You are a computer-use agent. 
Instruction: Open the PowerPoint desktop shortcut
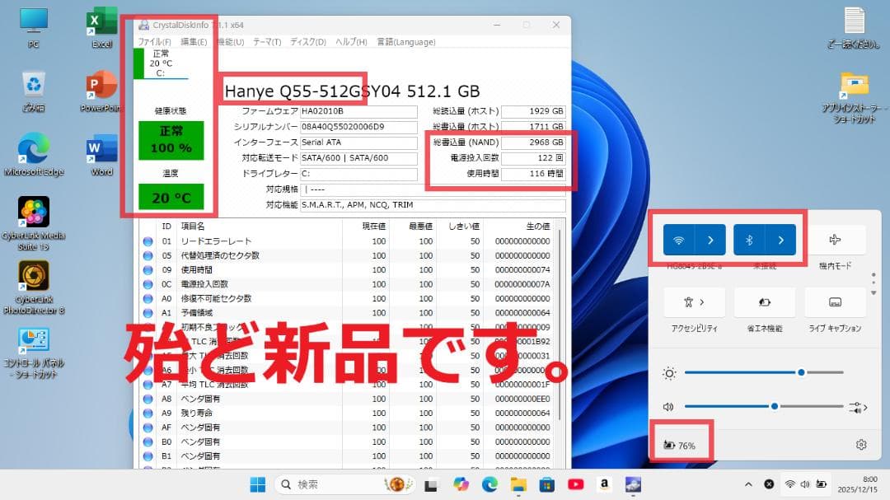point(101,91)
